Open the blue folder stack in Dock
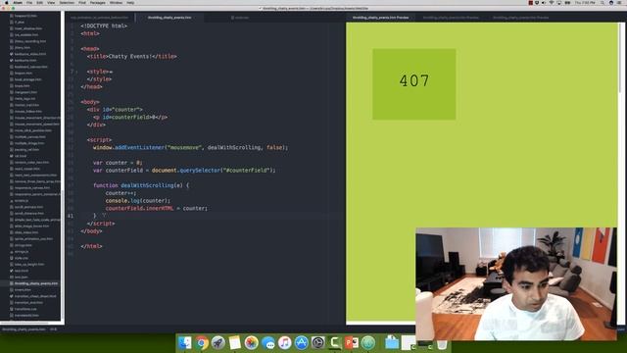This screenshot has height=353, width=627. (x=392, y=342)
